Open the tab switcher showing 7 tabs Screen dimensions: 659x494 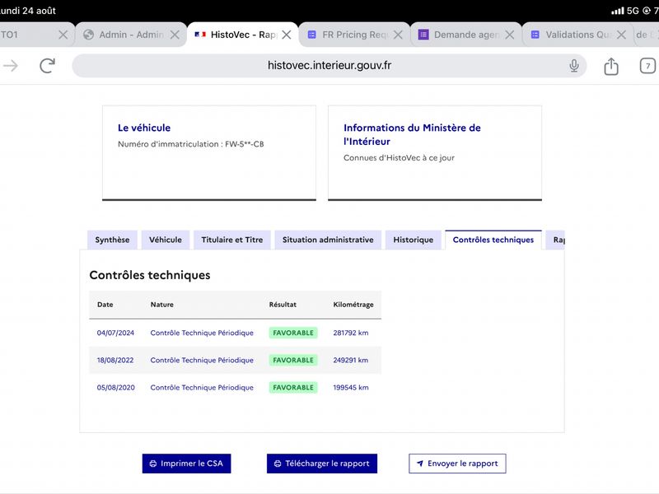(647, 66)
